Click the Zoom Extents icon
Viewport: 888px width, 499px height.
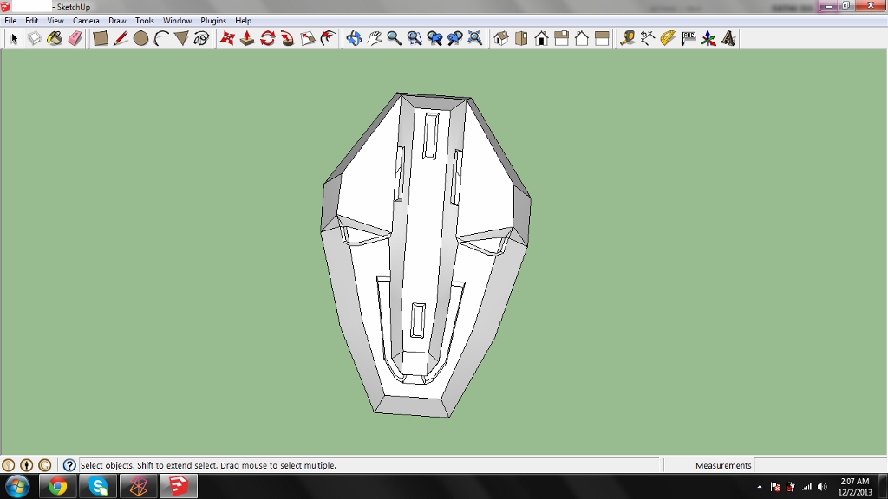click(x=474, y=38)
